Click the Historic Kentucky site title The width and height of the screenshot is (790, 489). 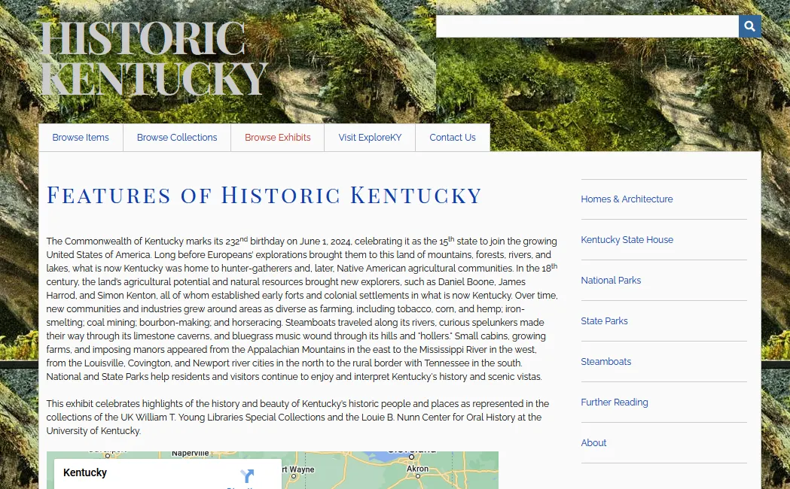[153, 58]
